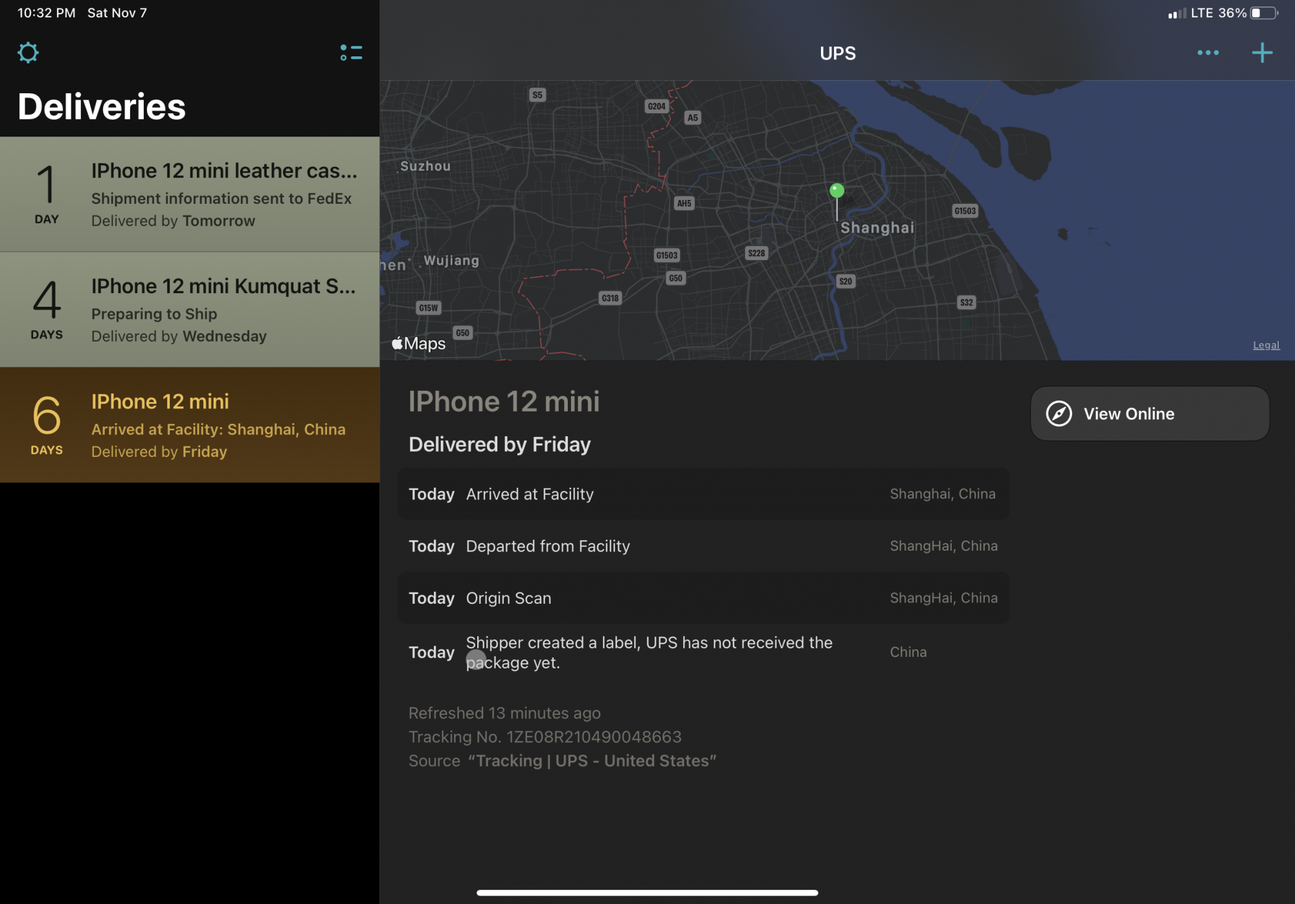The height and width of the screenshot is (904, 1295).
Task: Select the iPhone 12 mini Kumquat delivery
Action: pos(190,309)
